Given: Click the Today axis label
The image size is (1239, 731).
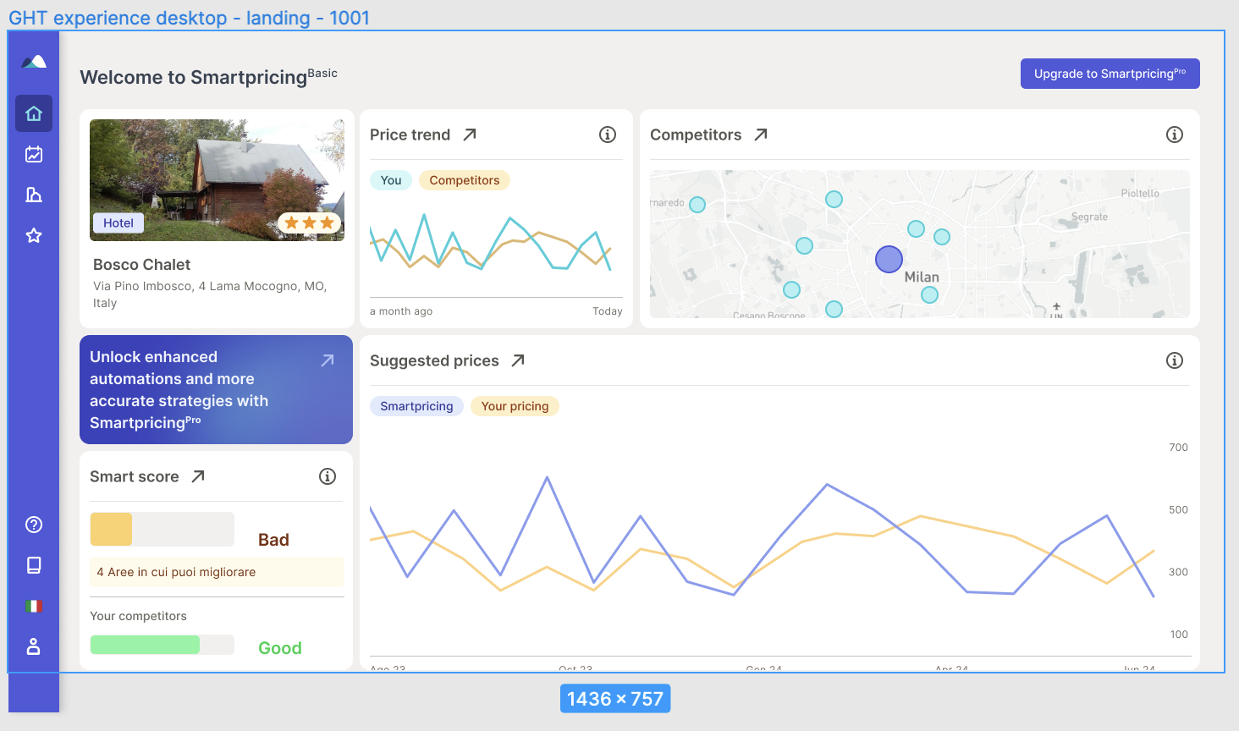Looking at the screenshot, I should pos(608,311).
